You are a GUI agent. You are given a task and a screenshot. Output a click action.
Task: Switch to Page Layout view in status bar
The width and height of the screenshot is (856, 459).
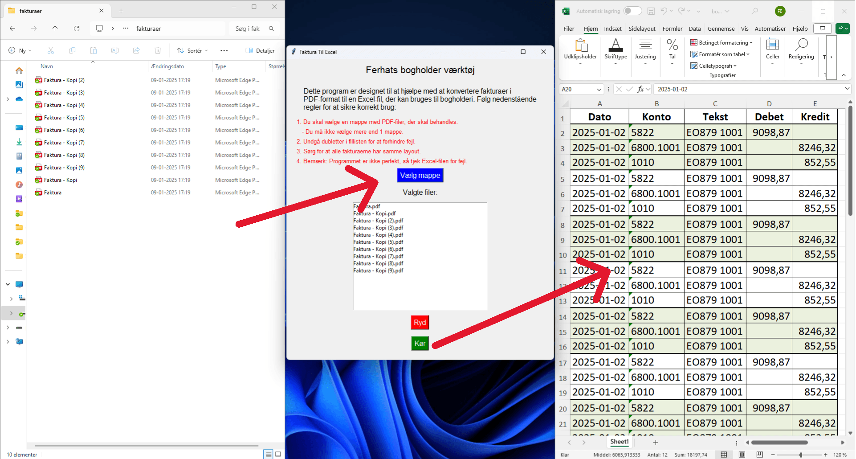742,455
